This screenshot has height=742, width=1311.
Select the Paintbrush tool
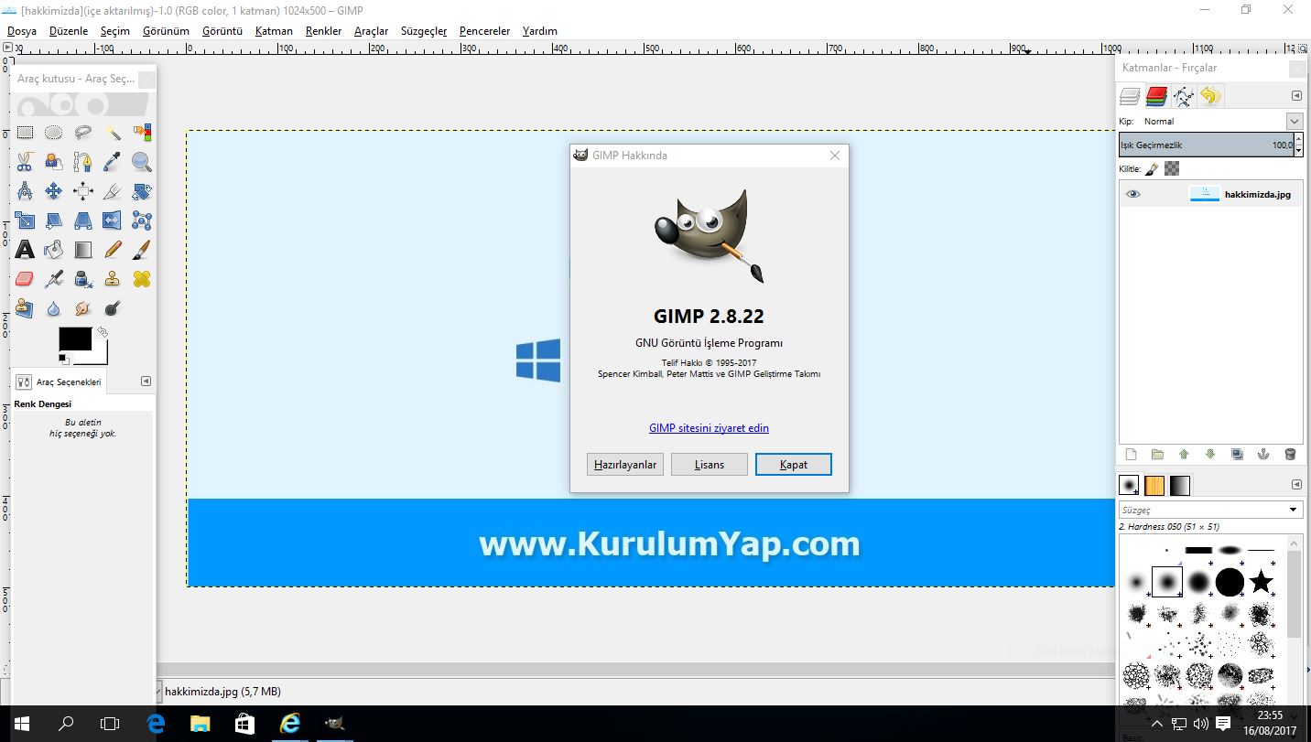click(142, 250)
